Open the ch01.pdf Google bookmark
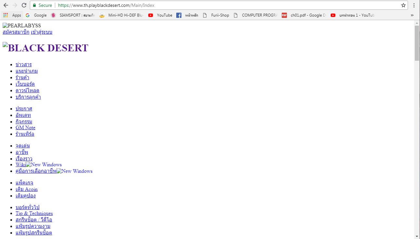420x239 pixels. pyautogui.click(x=304, y=15)
